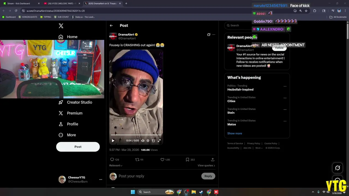Click the address bar URL
This screenshot has height=196, width=349.
56,11
